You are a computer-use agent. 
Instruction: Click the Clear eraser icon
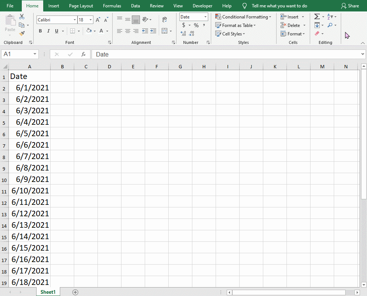(x=317, y=34)
